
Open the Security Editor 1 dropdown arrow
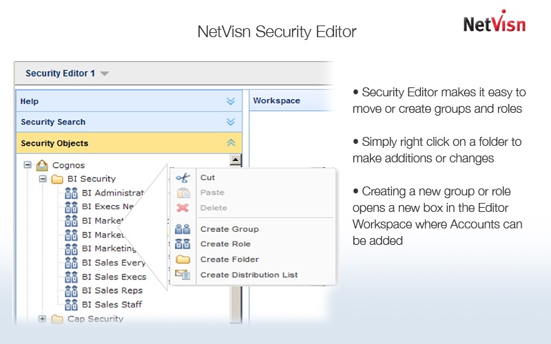click(x=105, y=74)
